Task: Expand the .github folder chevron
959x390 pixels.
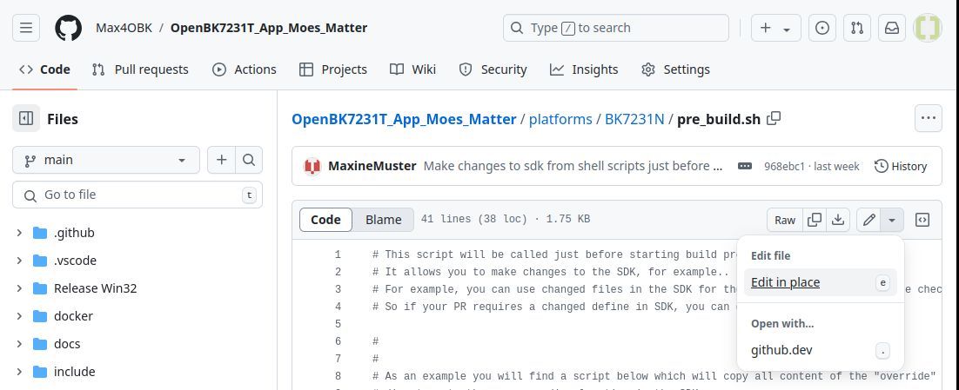Action: 19,233
